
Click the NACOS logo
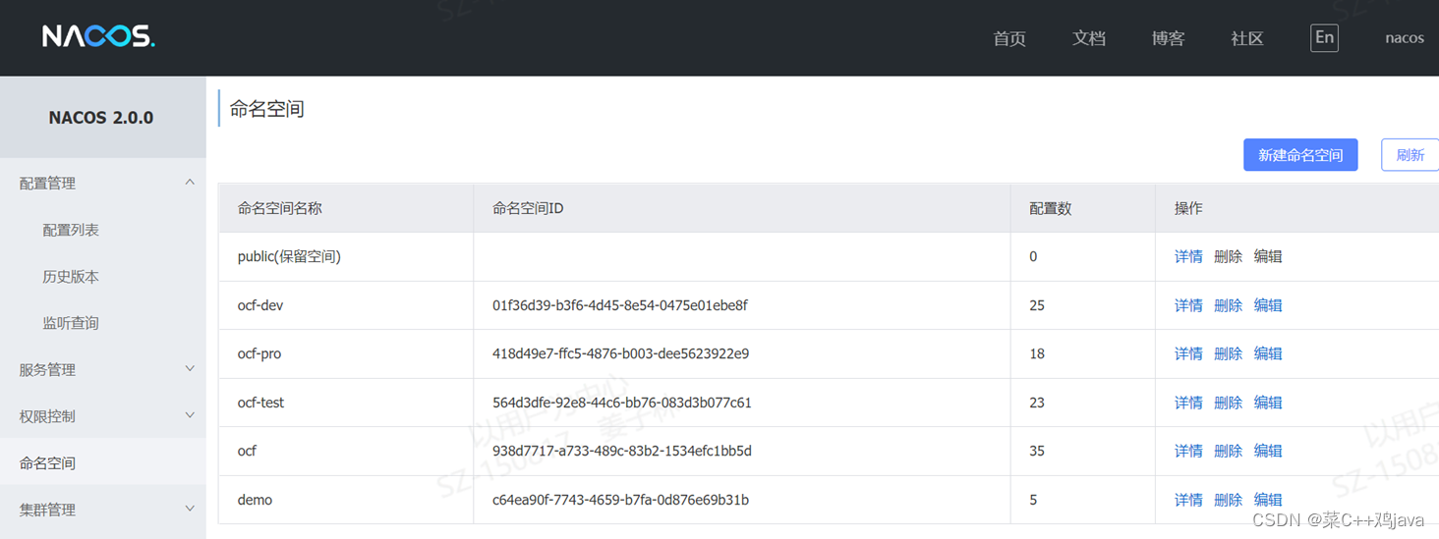(98, 37)
